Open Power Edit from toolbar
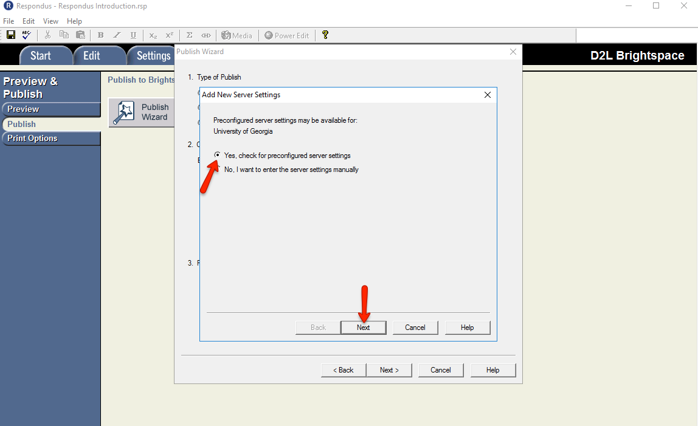This screenshot has width=698, height=426. click(287, 35)
